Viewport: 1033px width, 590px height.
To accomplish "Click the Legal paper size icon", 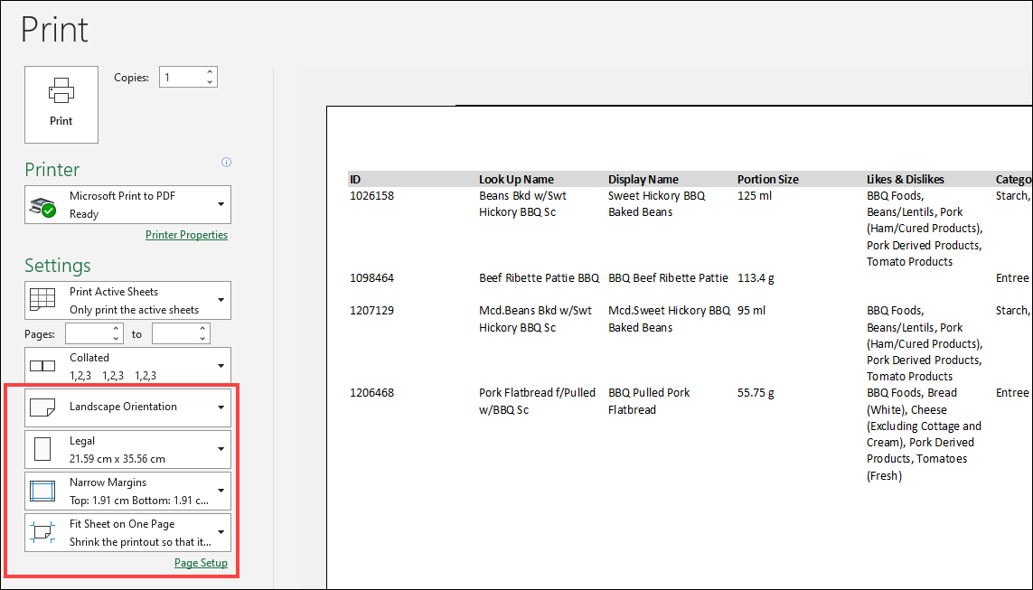I will (42, 449).
